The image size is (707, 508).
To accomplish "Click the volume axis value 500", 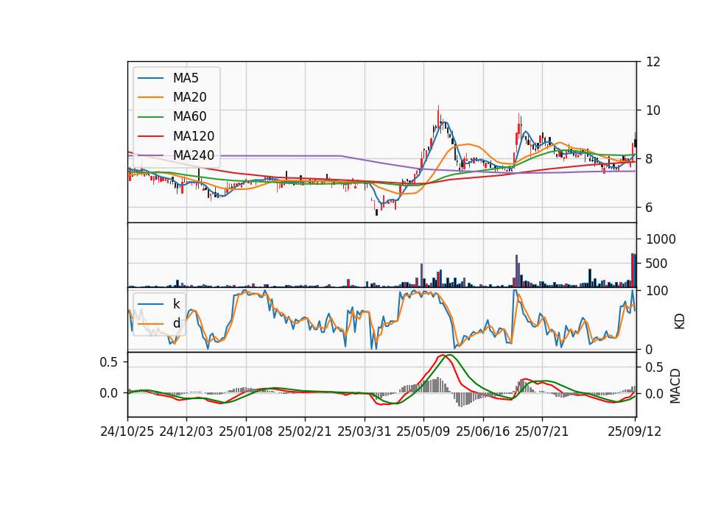I will (x=657, y=264).
